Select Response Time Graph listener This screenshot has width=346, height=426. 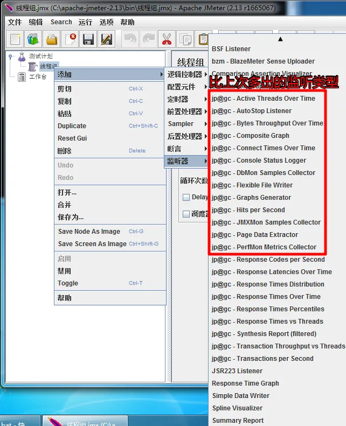(x=245, y=383)
